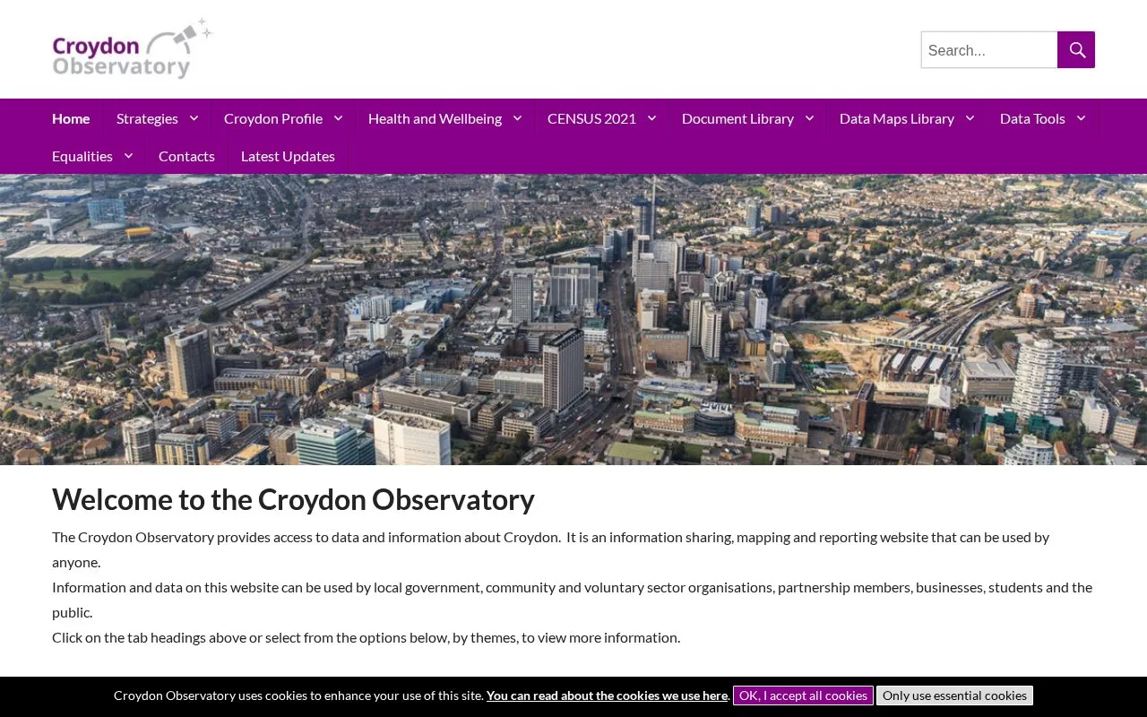This screenshot has height=717, width=1147.
Task: Expand the Equalities submenu chevron
Action: 128,156
